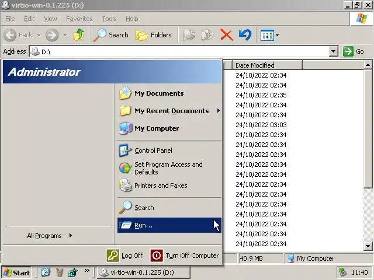The image size is (374, 280).
Task: Open the Views toolbar icon
Action: [267, 36]
